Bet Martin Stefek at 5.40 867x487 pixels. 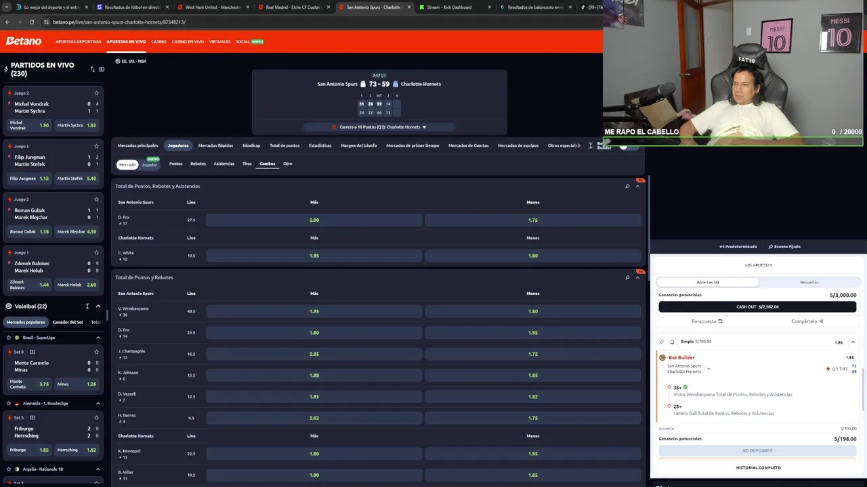(x=77, y=179)
